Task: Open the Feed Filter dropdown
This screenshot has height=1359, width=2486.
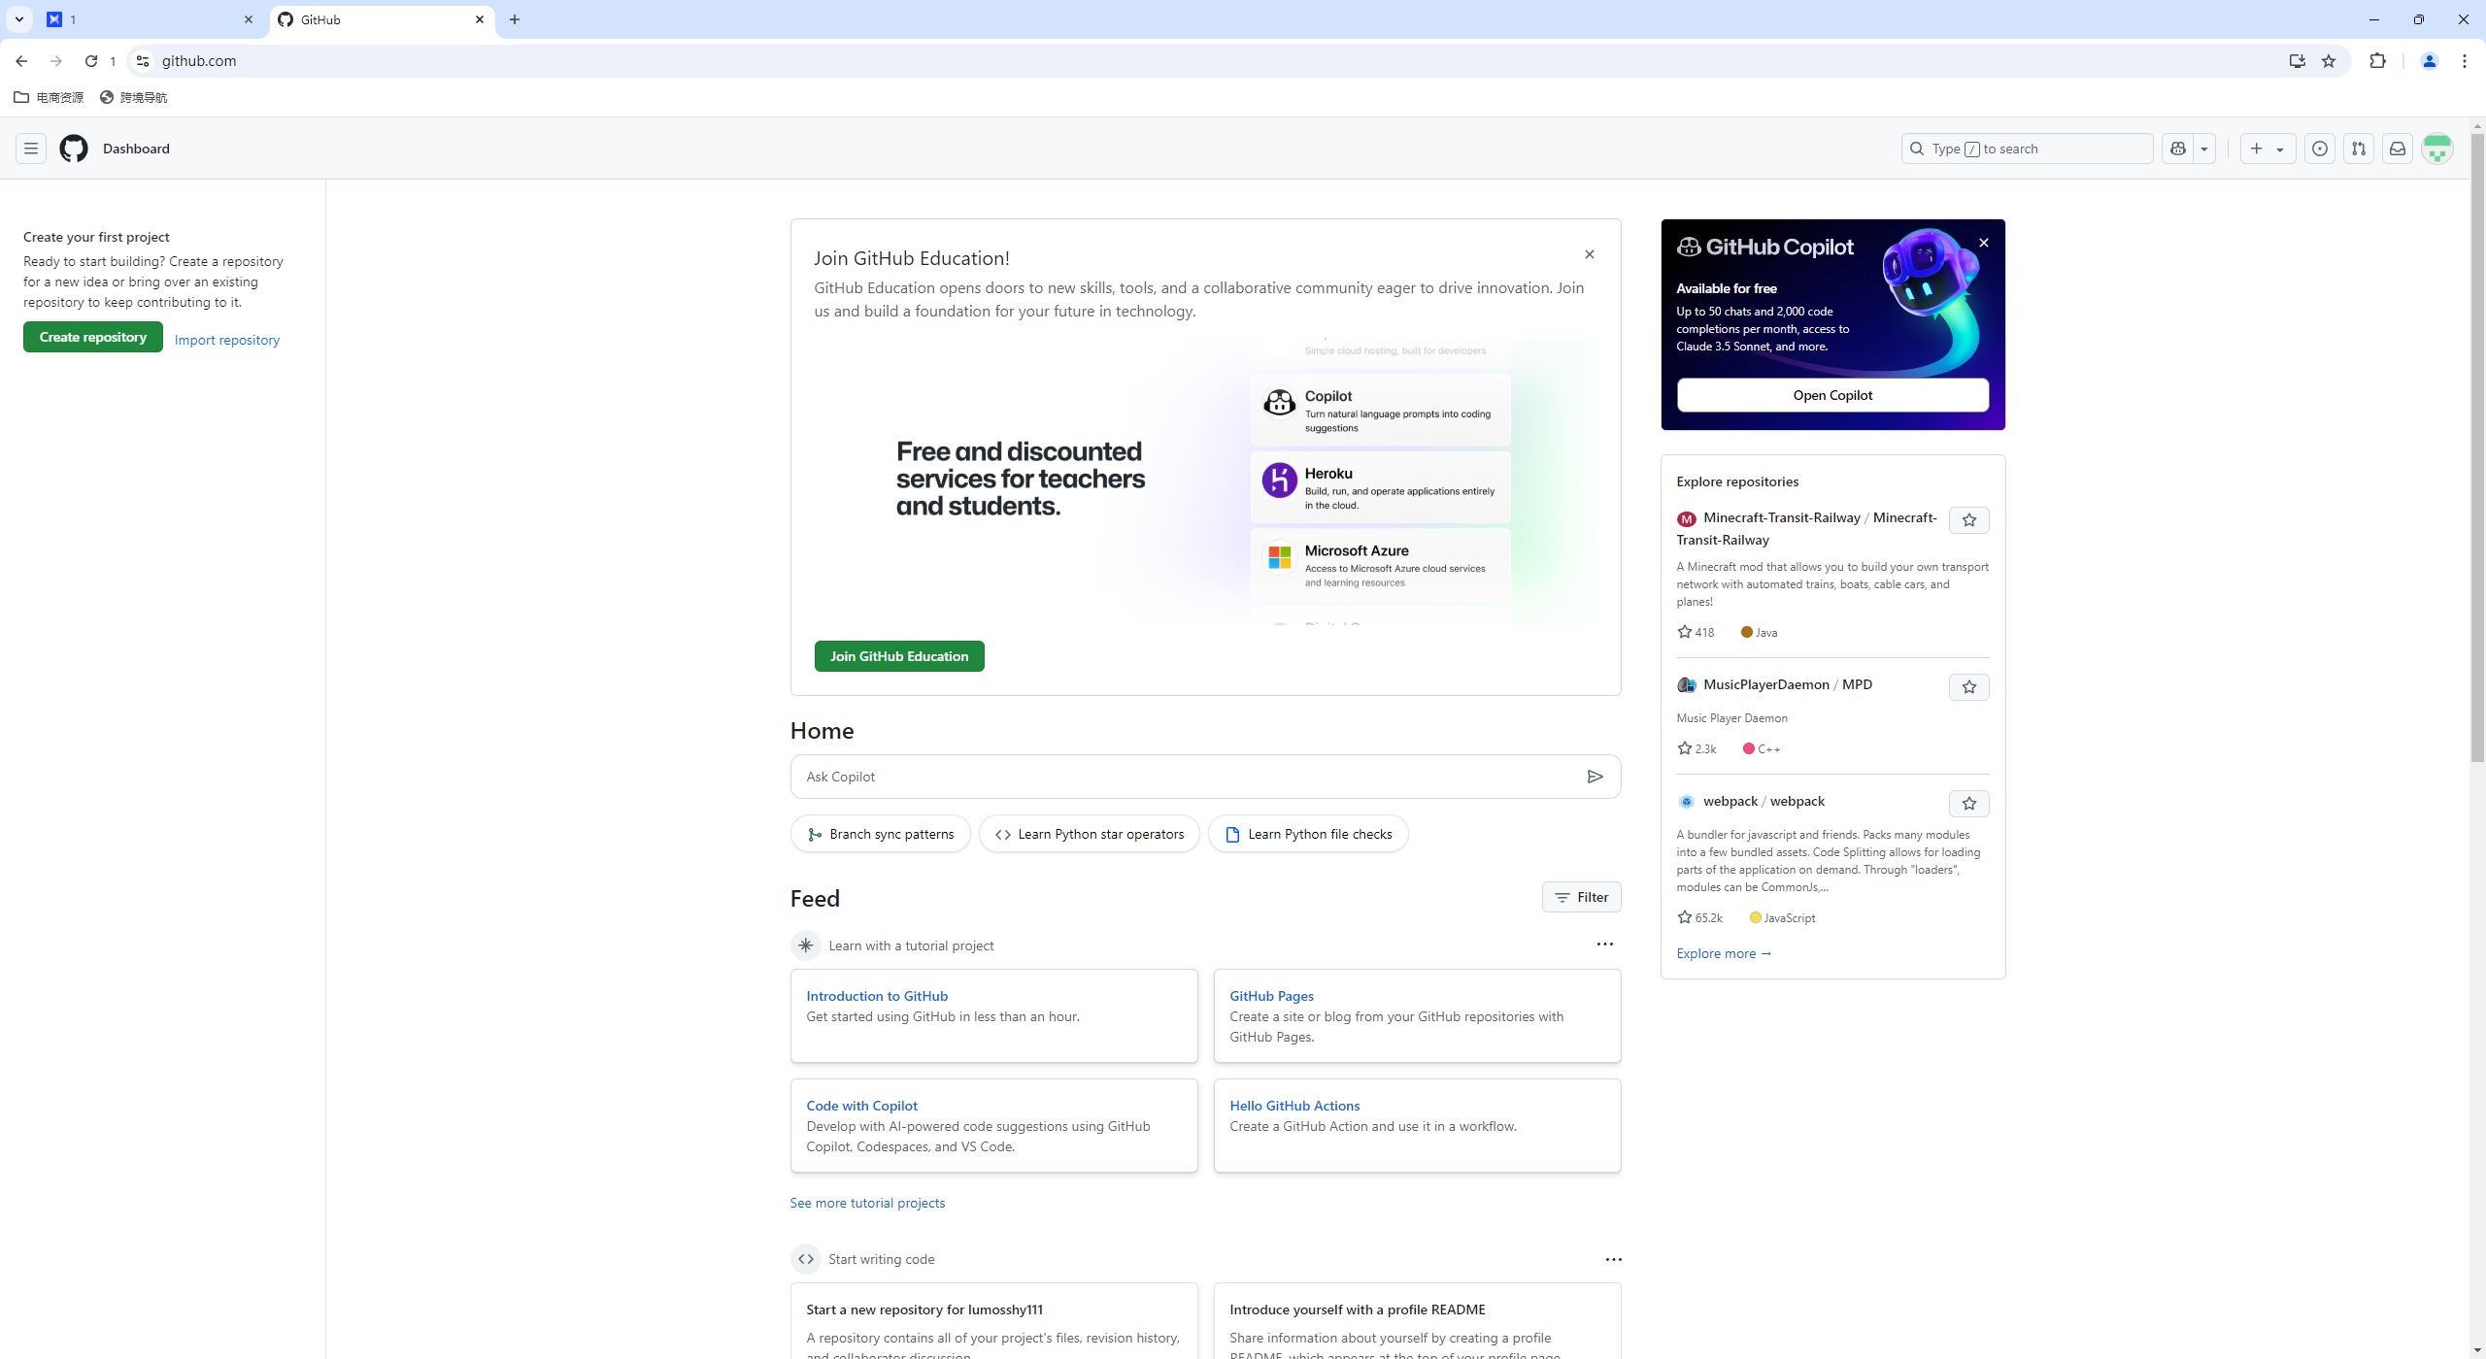Action: pos(1581,897)
